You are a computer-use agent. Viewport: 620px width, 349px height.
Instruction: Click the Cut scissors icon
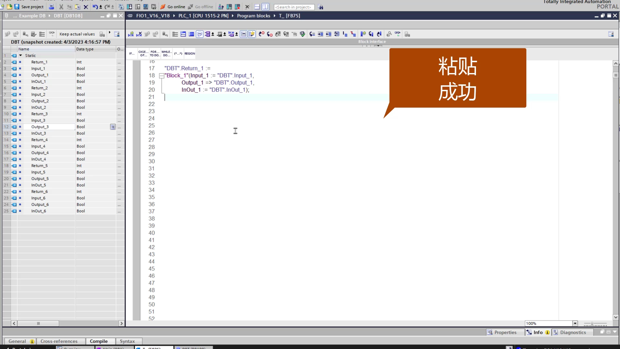61,7
